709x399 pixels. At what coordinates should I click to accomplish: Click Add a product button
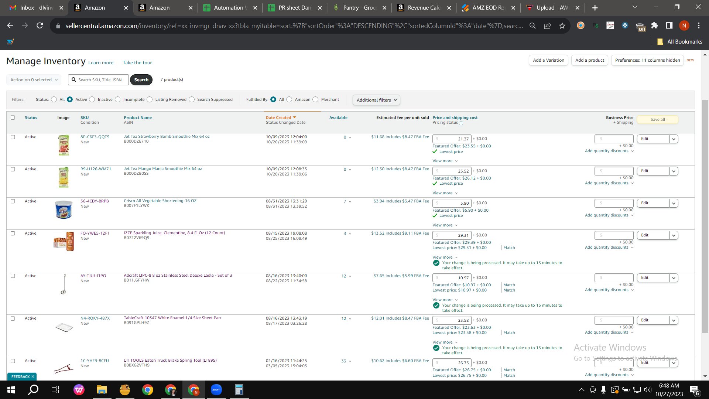click(x=590, y=60)
